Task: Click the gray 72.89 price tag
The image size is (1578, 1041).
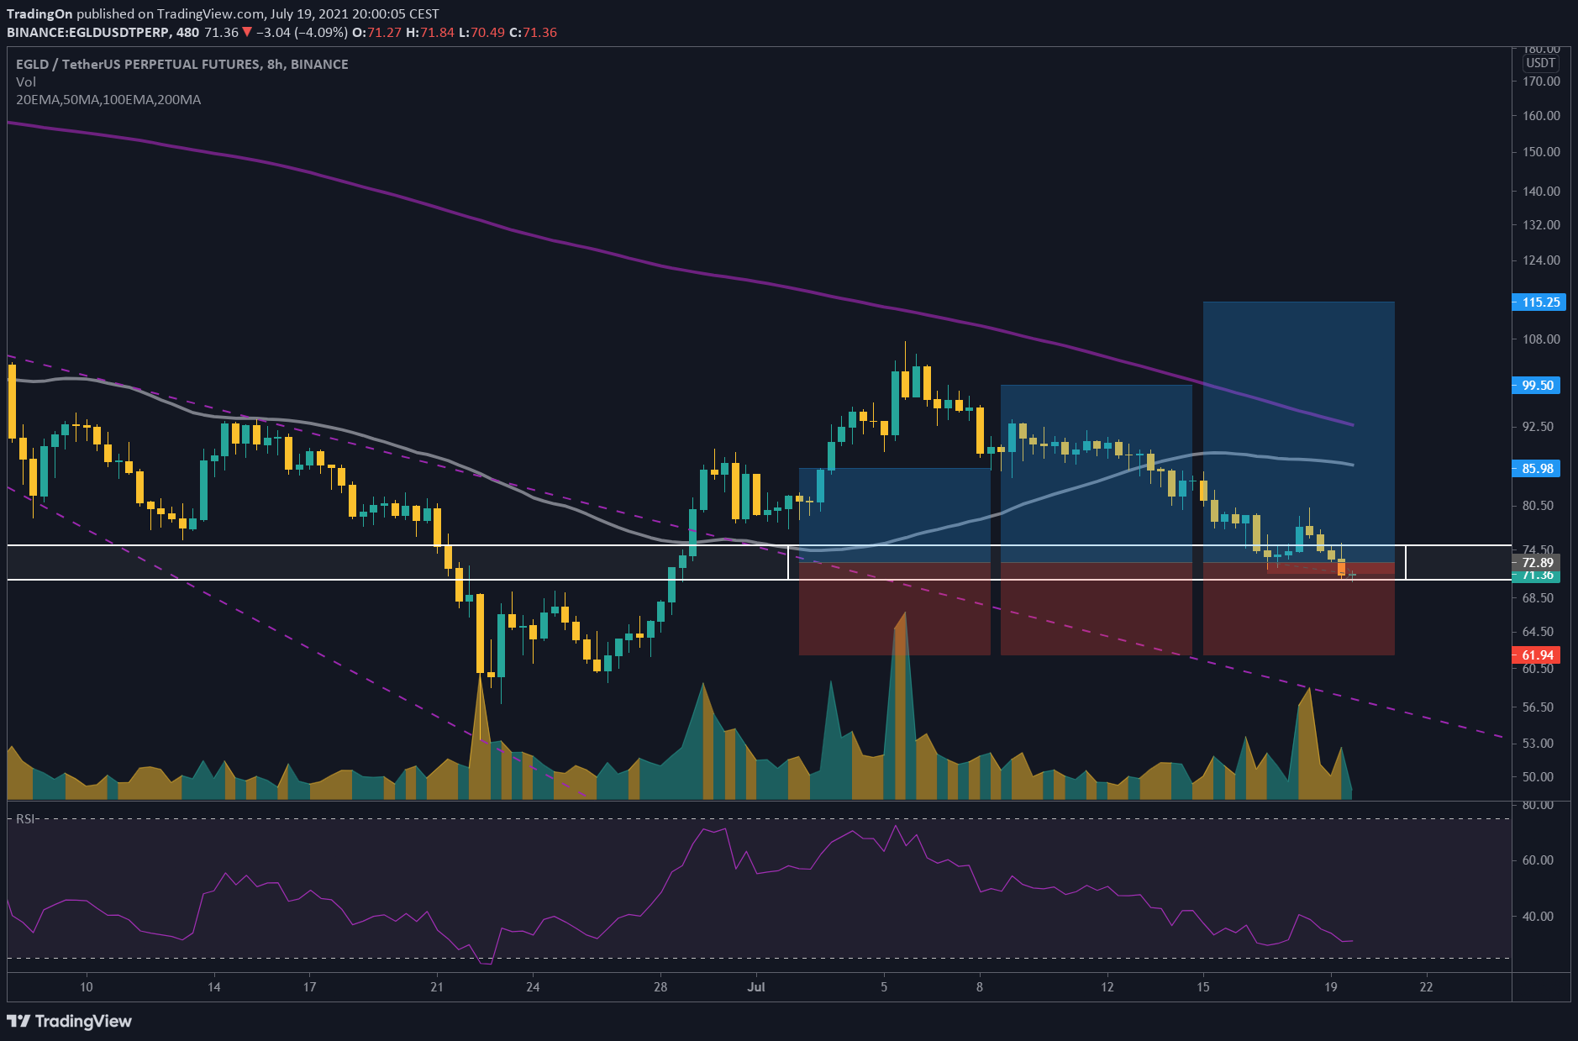Action: click(1536, 562)
